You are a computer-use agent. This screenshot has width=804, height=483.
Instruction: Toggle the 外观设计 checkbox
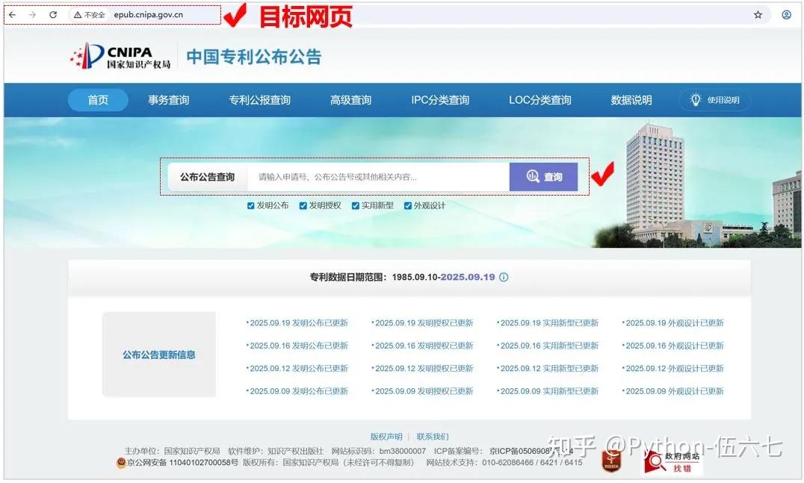407,205
